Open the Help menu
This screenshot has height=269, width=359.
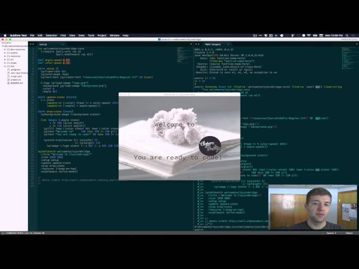tap(126, 35)
